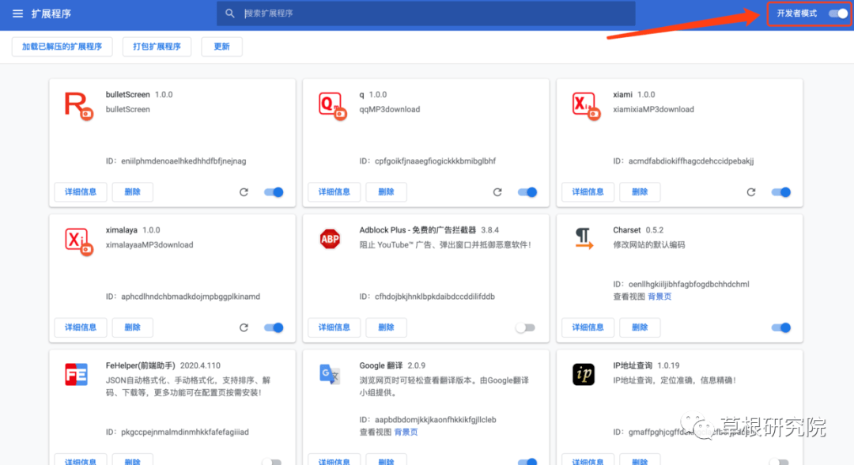This screenshot has height=465, width=854.
Task: Click the bulletScreen red R extension icon
Action: pos(77,106)
